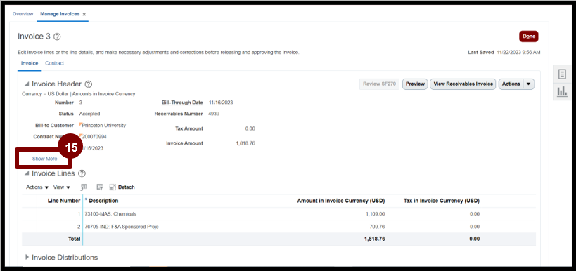Open the Invoice 3 help icon
576x271 pixels.
pyautogui.click(x=57, y=37)
